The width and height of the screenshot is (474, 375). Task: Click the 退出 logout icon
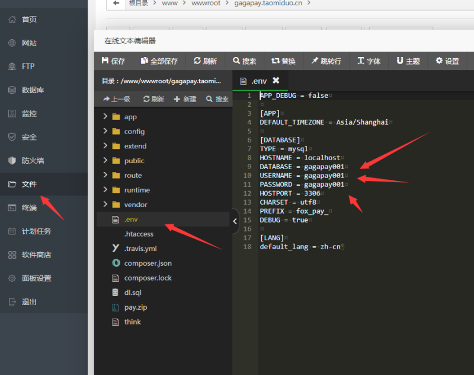coord(12,302)
